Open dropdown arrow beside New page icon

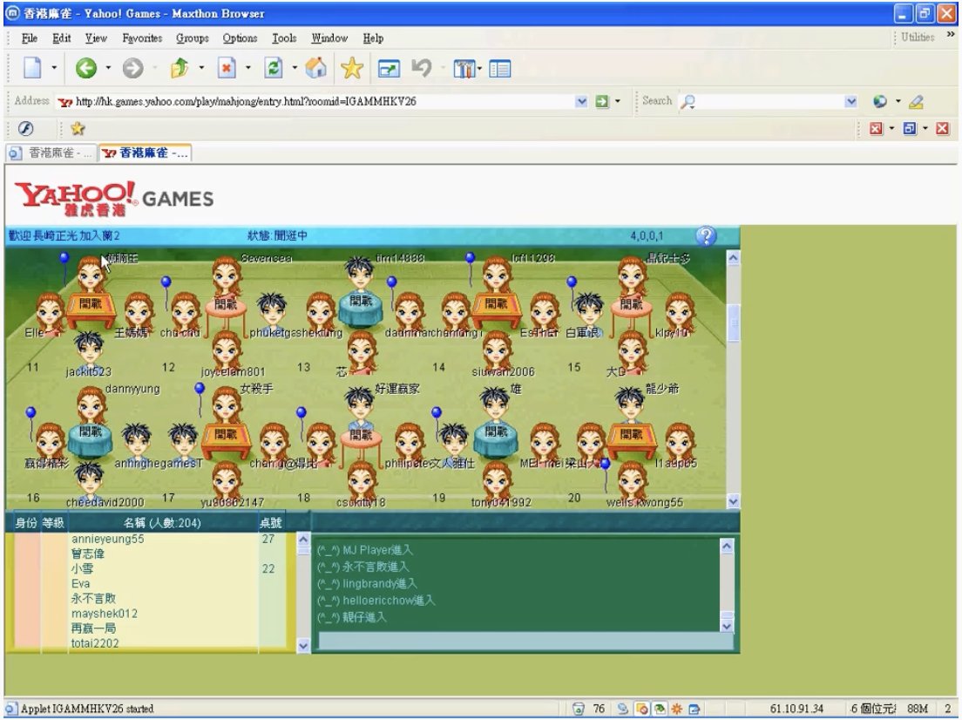click(x=54, y=67)
